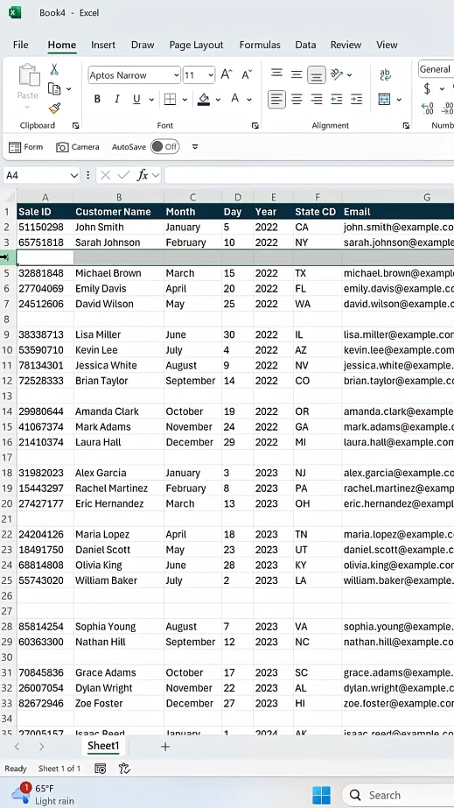This screenshot has width=454, height=808.
Task: Select the Sheet1 tab
Action: pos(103,746)
